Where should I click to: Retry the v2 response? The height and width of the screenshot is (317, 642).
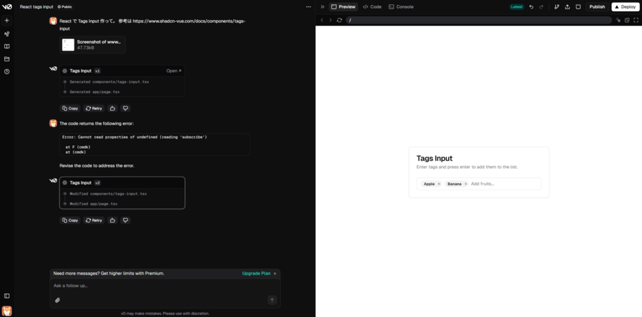point(94,220)
